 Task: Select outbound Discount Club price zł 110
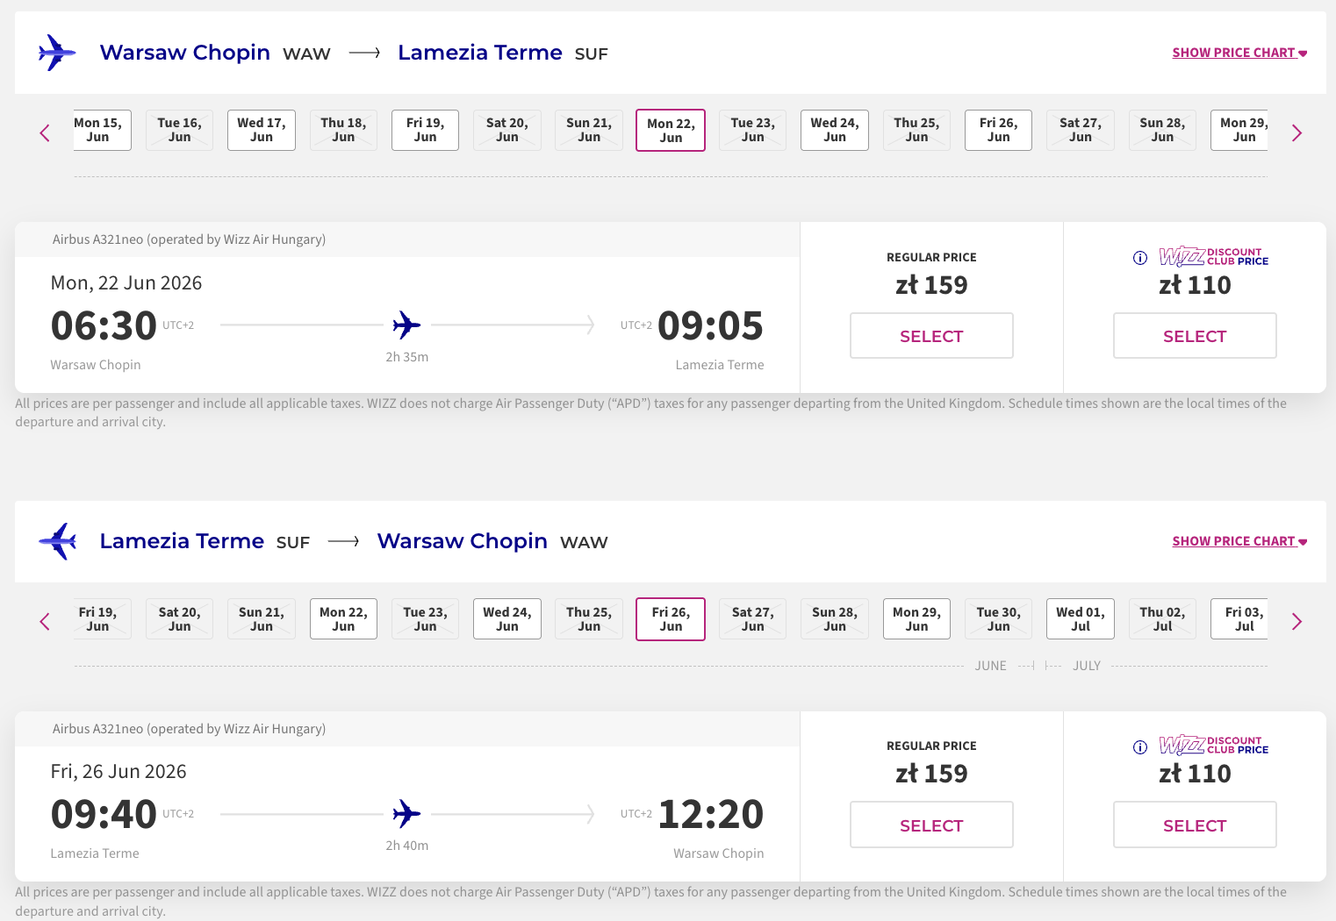tap(1194, 336)
